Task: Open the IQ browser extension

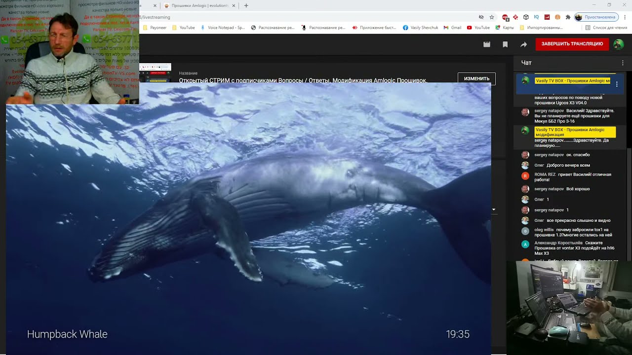Action: click(536, 17)
